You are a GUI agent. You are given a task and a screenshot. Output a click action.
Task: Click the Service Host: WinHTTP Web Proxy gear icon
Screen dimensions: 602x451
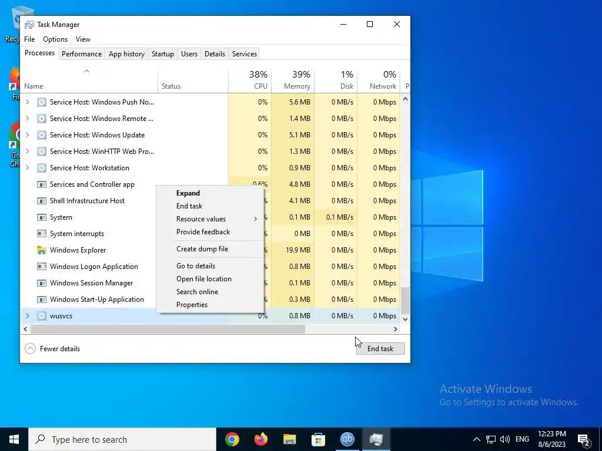tap(42, 152)
